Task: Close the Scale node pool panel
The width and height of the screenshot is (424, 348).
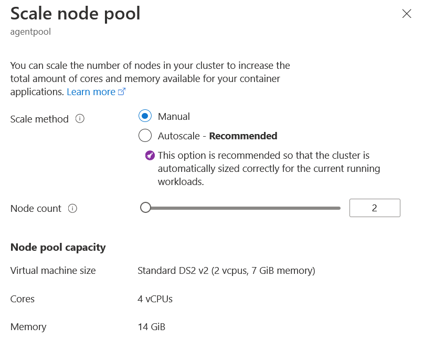Action: click(407, 14)
